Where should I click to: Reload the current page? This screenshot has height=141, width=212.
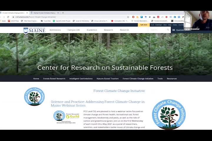[8, 17]
